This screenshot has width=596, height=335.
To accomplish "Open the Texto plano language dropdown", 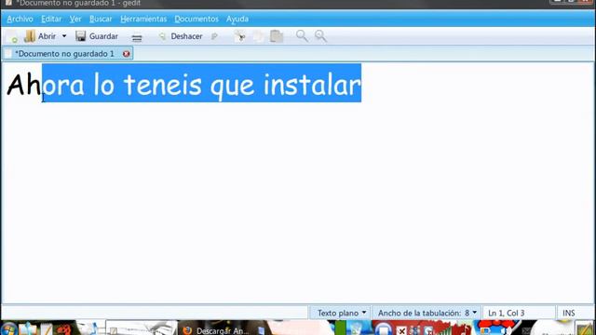I will tap(341, 313).
